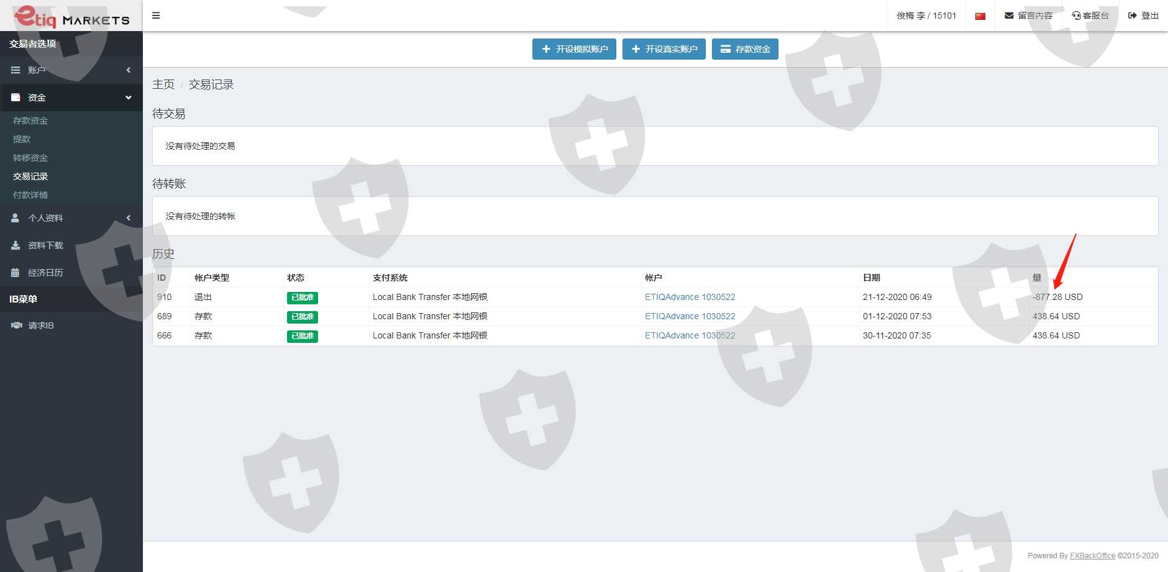Select 存款资金 in the sidebar submenu
The width and height of the screenshot is (1168, 572).
[x=30, y=120]
